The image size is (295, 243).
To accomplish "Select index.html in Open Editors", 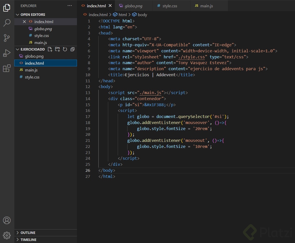I will click(46, 22).
